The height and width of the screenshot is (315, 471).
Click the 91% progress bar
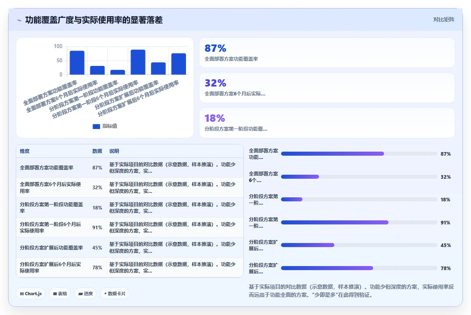pos(359,222)
